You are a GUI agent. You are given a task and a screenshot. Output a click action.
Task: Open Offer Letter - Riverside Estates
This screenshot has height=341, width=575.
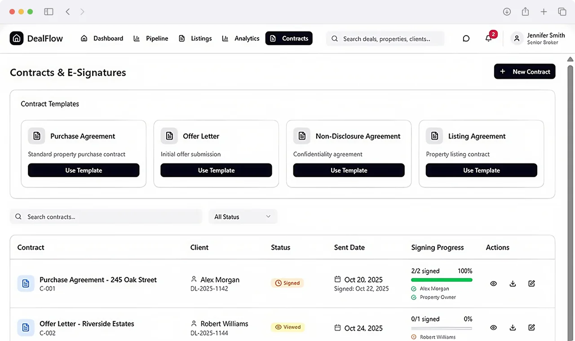click(87, 324)
